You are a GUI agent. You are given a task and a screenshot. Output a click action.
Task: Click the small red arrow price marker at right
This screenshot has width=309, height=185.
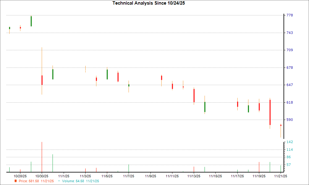[280, 125]
